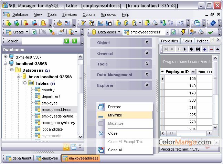The width and height of the screenshot is (223, 164).
Task: Open the Windows menu
Action: pyautogui.click(x=108, y=14)
